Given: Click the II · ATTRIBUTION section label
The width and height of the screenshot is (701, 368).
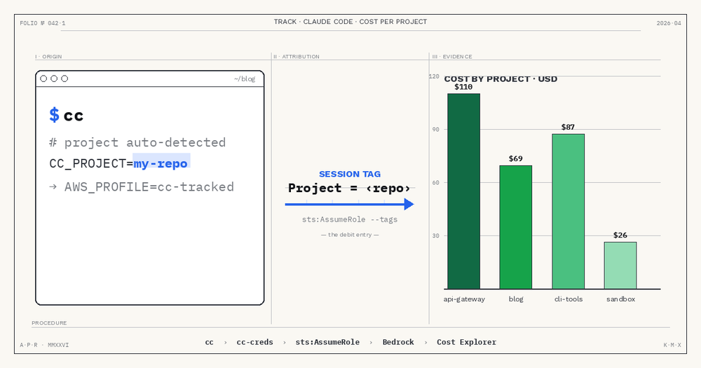Looking at the screenshot, I should [297, 57].
